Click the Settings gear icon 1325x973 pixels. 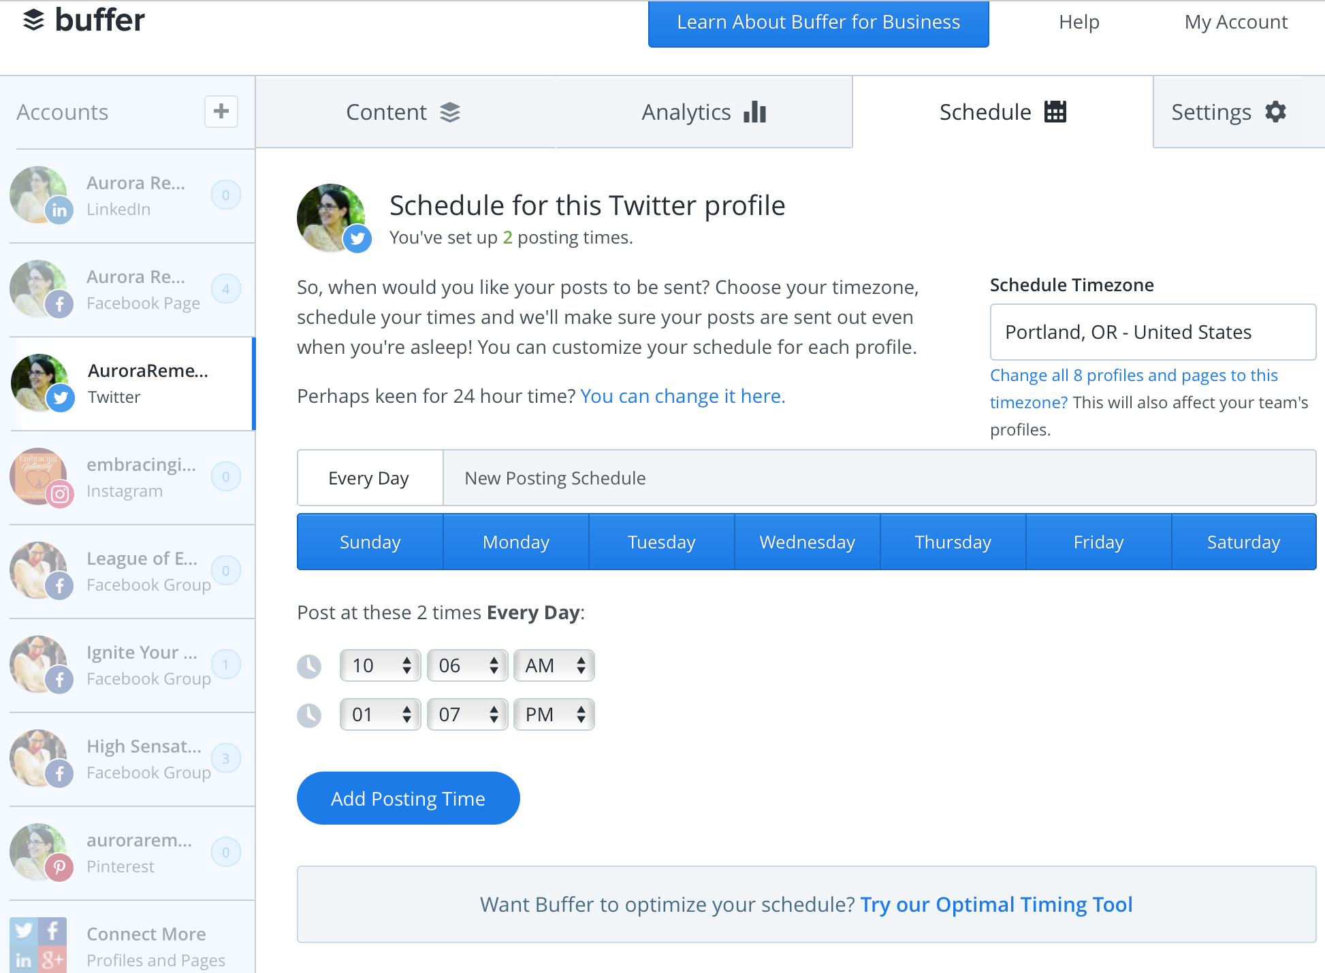[x=1275, y=112]
